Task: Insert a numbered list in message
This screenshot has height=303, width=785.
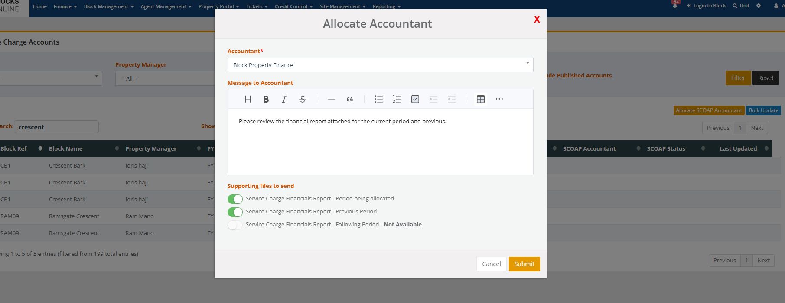Action: click(x=397, y=99)
